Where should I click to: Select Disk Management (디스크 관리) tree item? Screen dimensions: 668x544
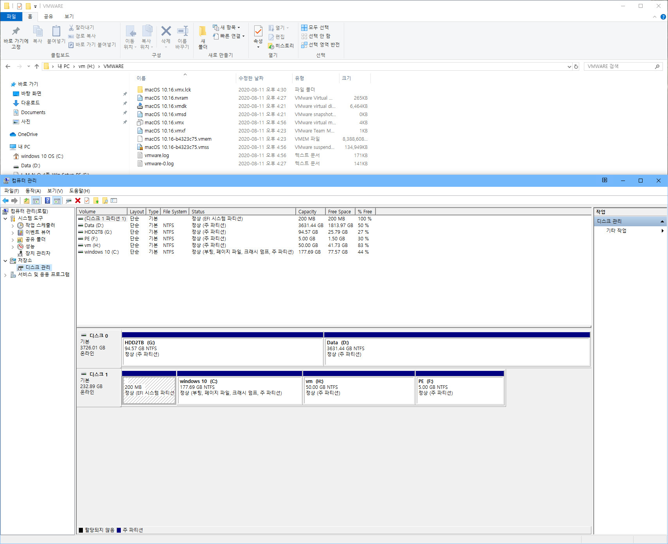point(38,268)
